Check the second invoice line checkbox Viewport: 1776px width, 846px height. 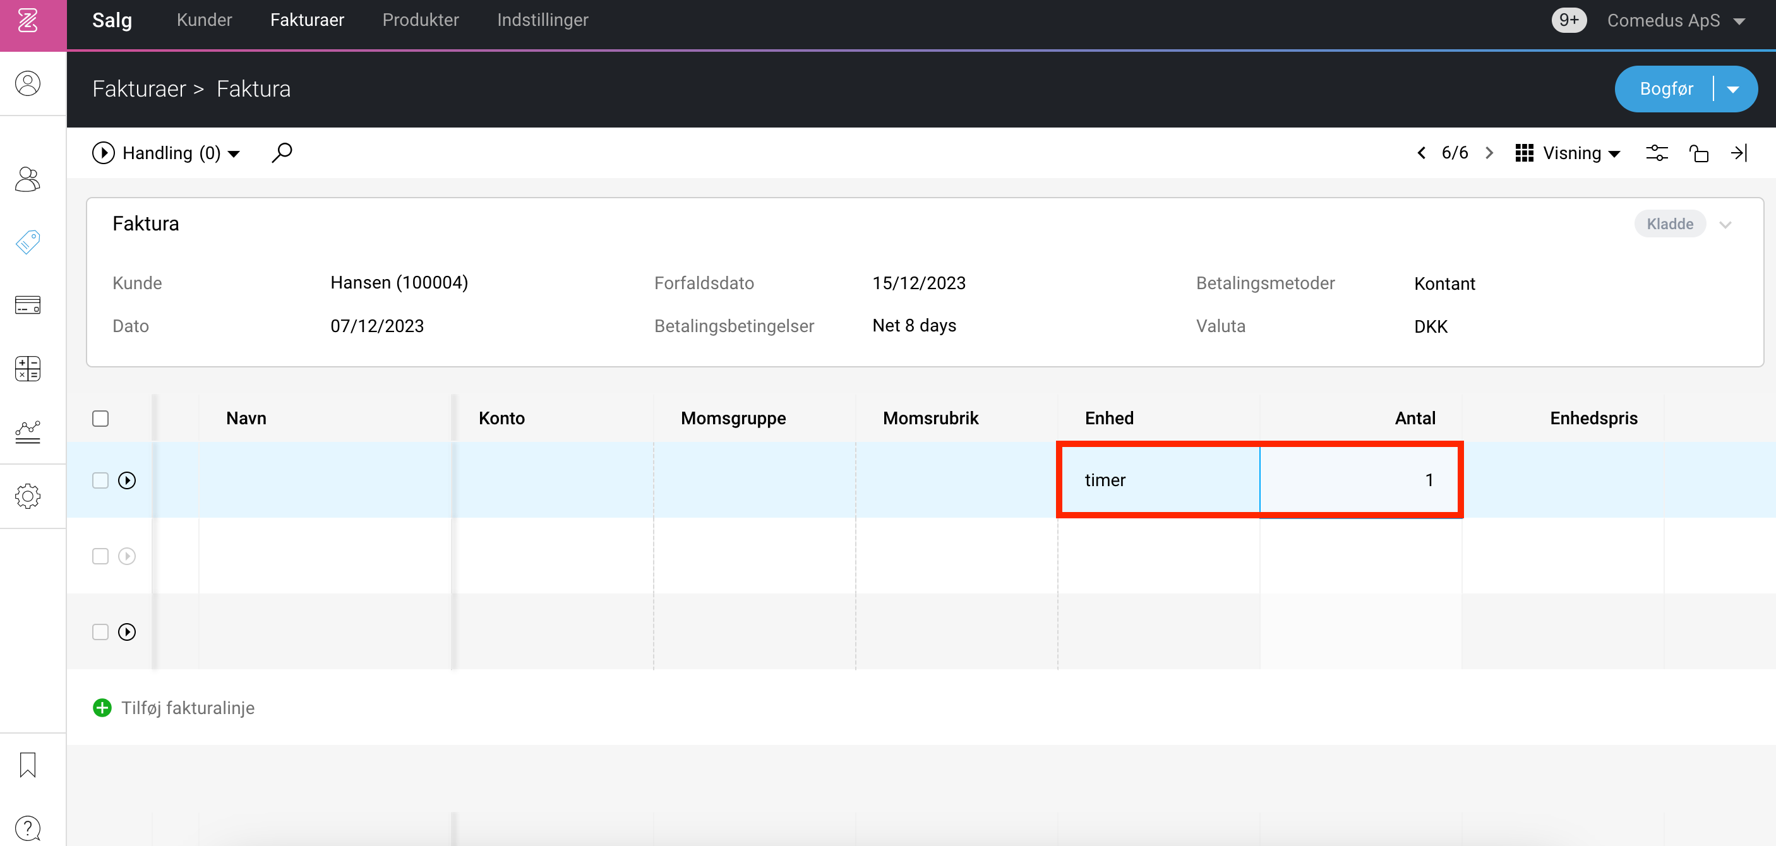point(100,556)
